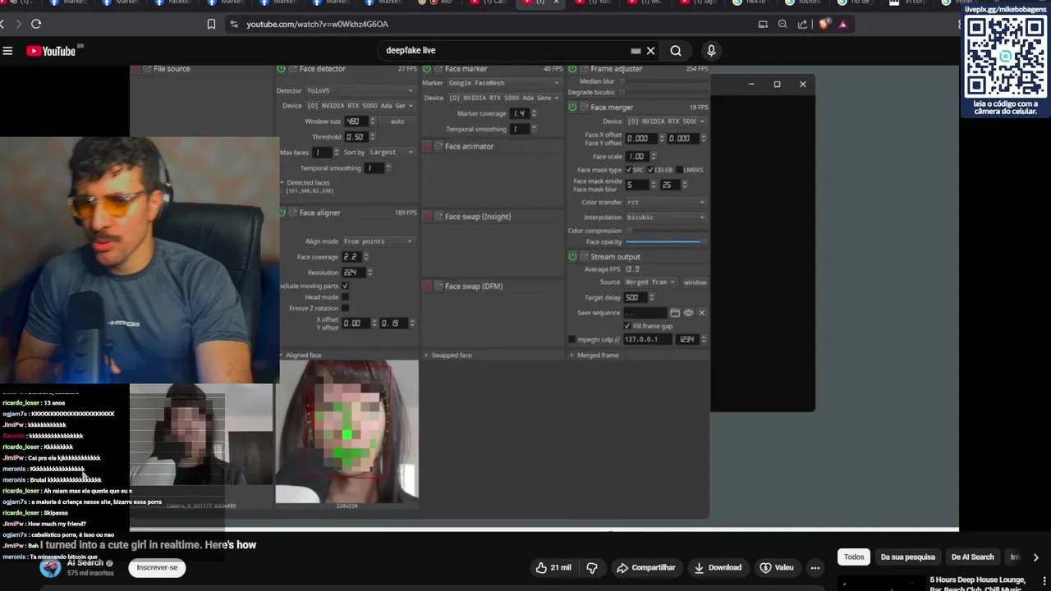The image size is (1051, 591).
Task: Open the on-screen keyboard in search box
Action: pos(636,51)
